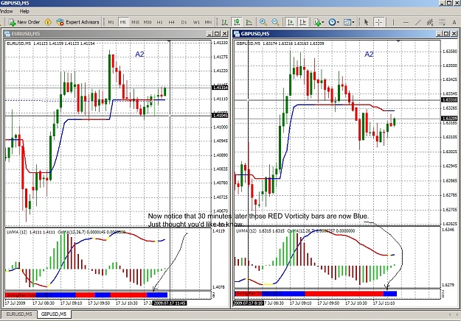
Task: Switch to MN monthly timeframe
Action: [x=208, y=22]
